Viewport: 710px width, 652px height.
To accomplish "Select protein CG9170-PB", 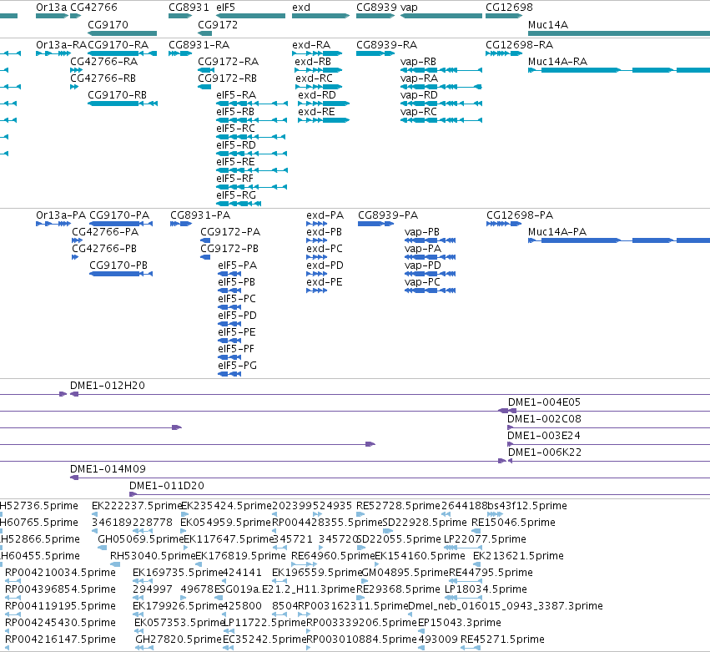I will pyautogui.click(x=121, y=274).
